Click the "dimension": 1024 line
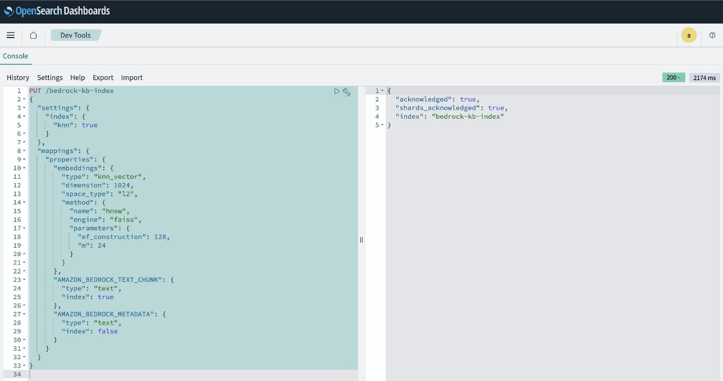 tap(98, 185)
